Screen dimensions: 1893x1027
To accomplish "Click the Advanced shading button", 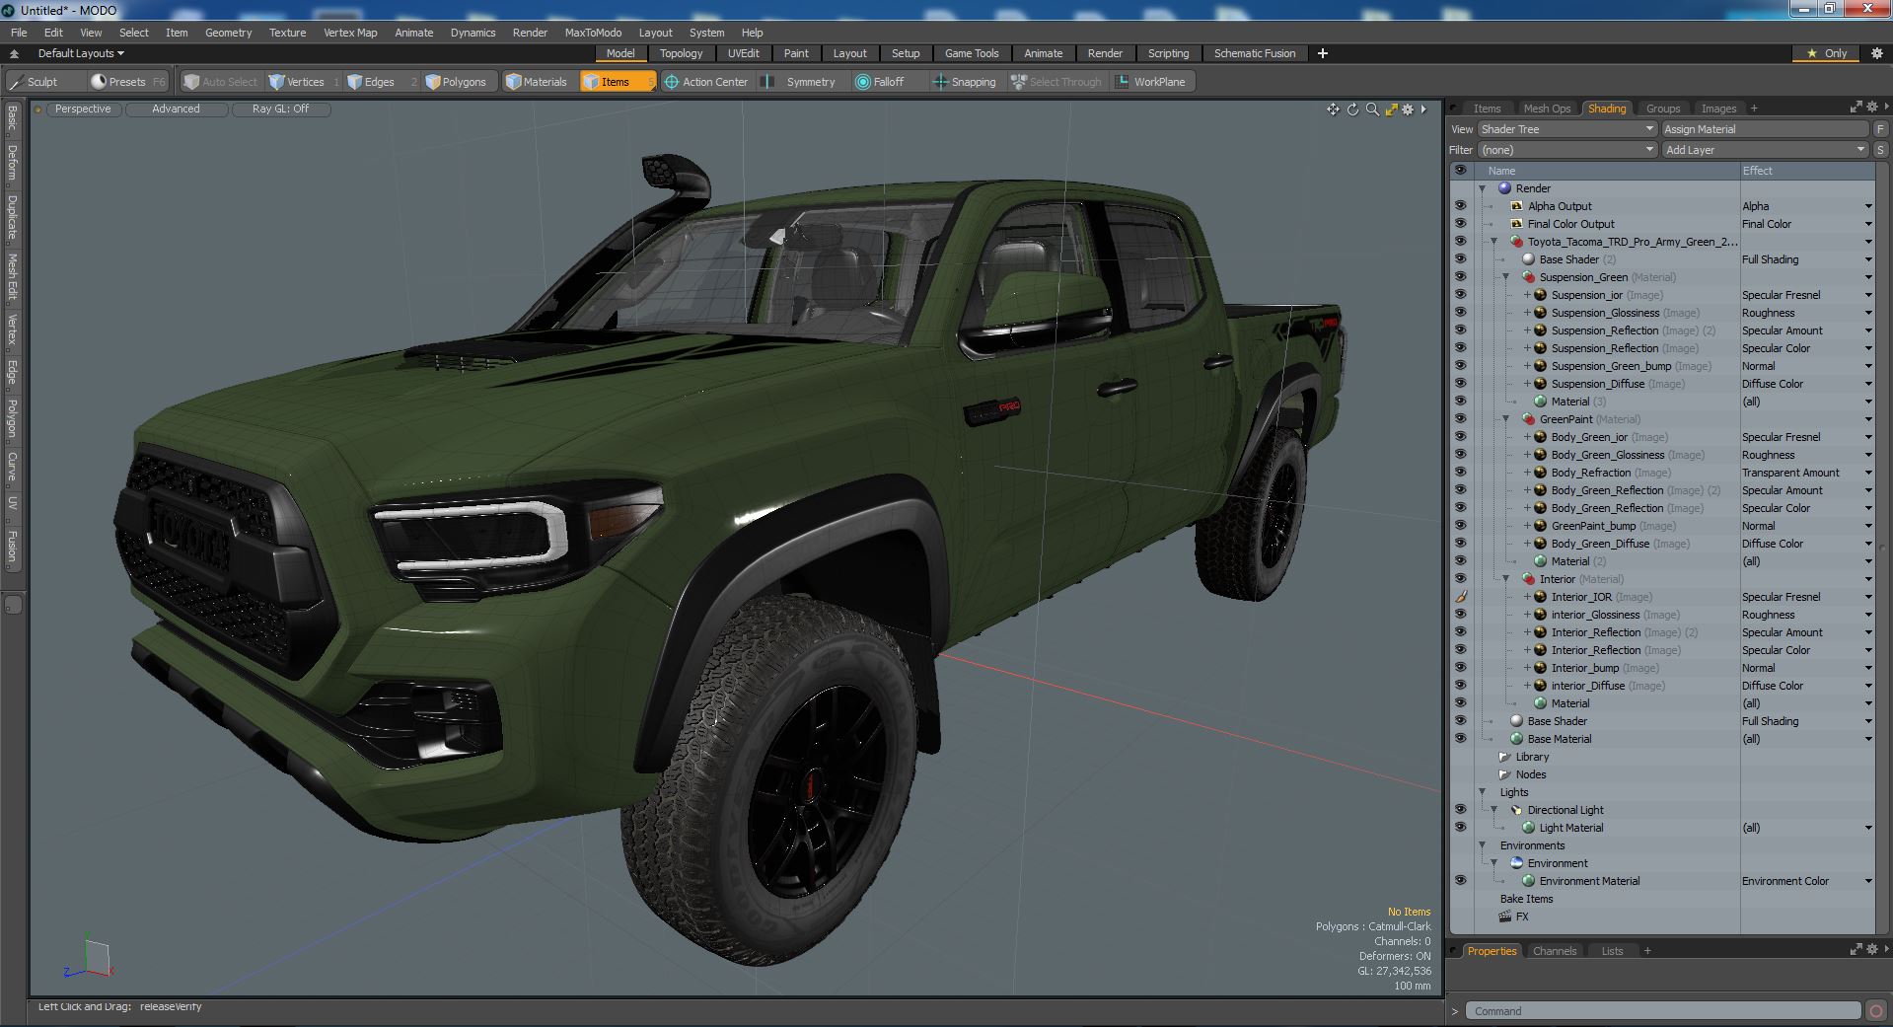I will coord(176,110).
